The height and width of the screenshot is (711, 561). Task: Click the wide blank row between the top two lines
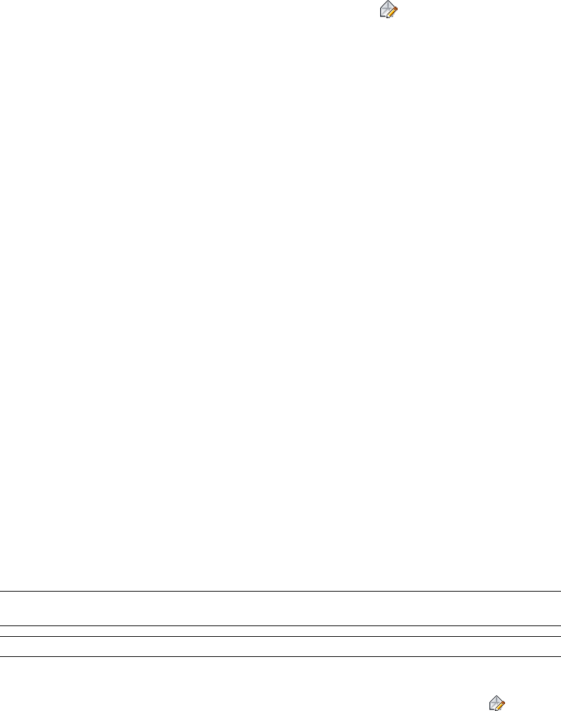click(280, 609)
